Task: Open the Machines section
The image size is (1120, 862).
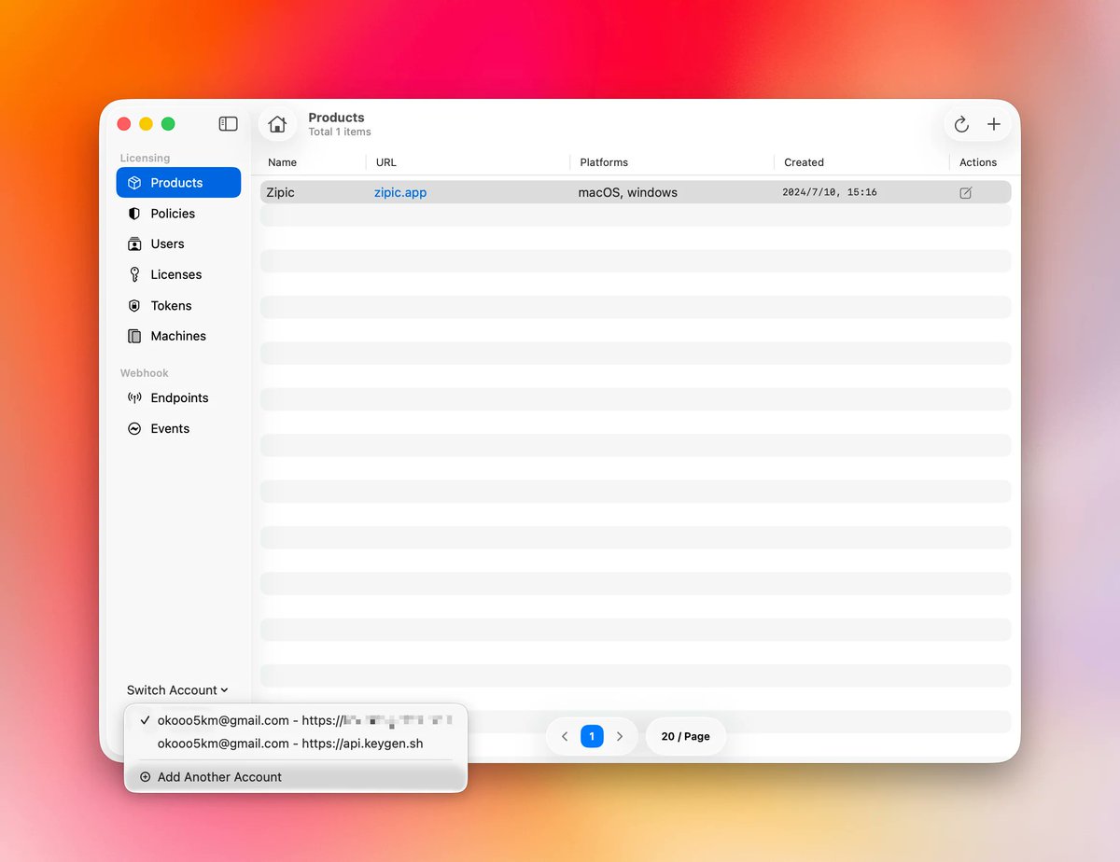Action: tap(177, 337)
